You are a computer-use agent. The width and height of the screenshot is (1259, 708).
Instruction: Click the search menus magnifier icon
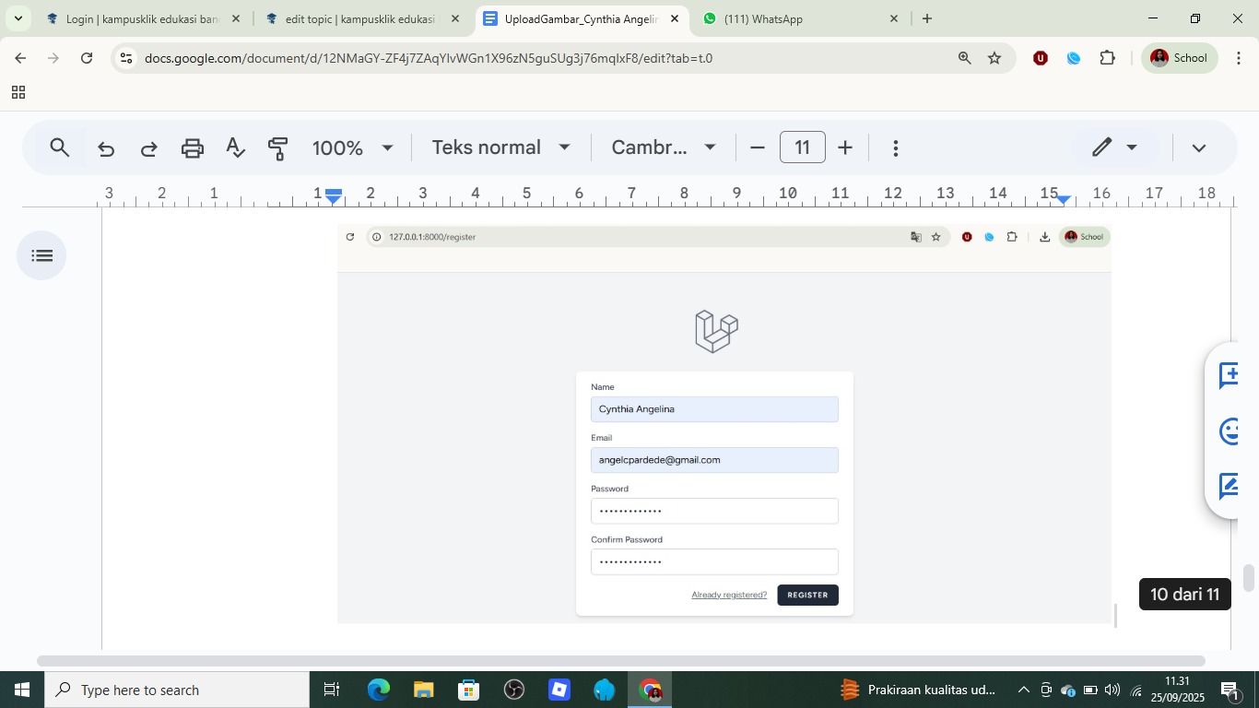[x=60, y=147]
